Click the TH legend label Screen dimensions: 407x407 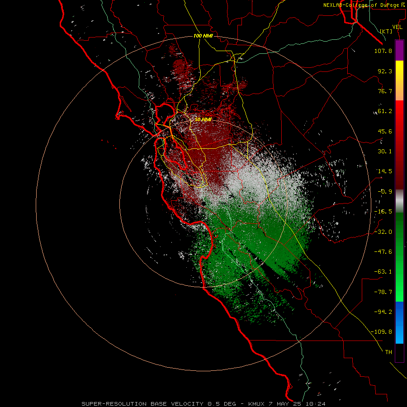pyautogui.click(x=388, y=352)
